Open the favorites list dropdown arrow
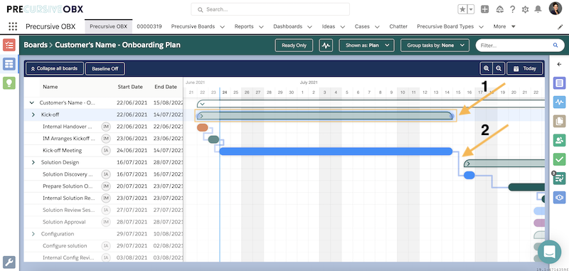The height and width of the screenshot is (271, 569). [471, 10]
